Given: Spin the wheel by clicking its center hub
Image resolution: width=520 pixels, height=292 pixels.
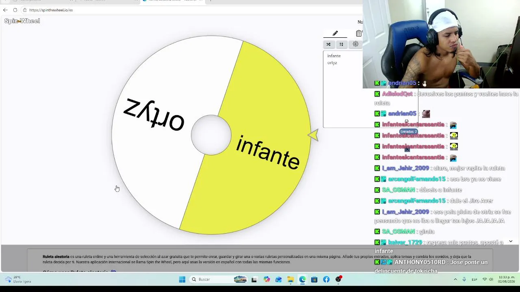Looking at the screenshot, I should point(211,135).
